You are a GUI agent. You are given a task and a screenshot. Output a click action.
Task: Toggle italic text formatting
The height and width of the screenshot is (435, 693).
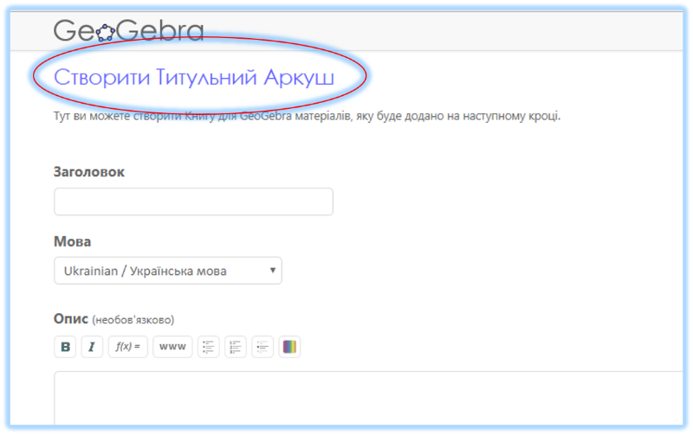(92, 347)
